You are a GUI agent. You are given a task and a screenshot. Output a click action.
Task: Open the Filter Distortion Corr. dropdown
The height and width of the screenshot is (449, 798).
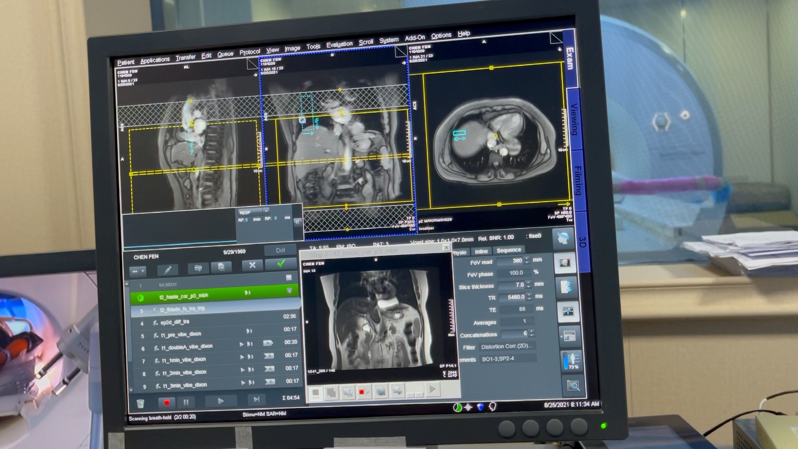coord(507,346)
